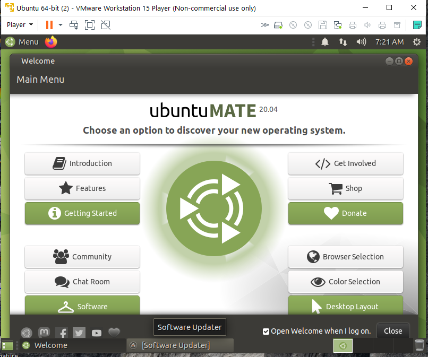Click the Donate heart button
The height and width of the screenshot is (357, 428).
[346, 213]
